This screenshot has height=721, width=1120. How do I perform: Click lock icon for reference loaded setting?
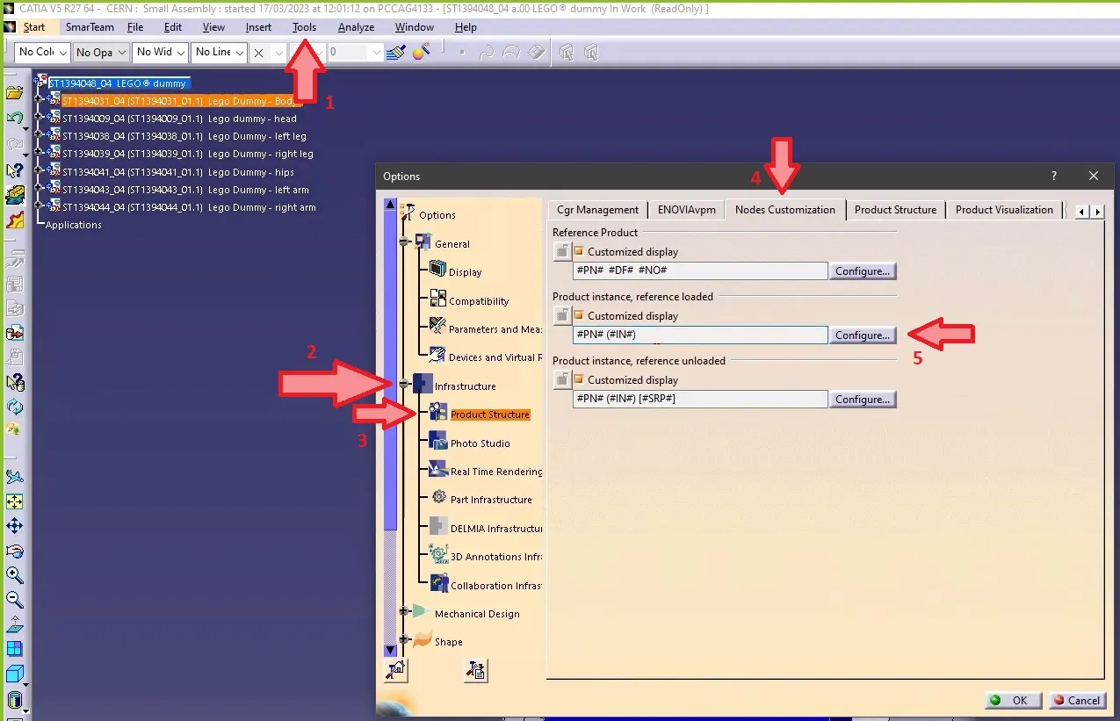[562, 316]
